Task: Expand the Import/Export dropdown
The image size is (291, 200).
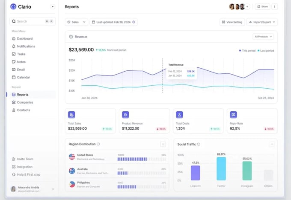Action: point(262,22)
